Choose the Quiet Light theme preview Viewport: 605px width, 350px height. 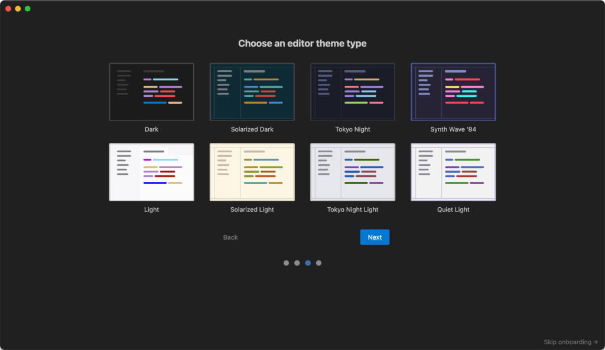[x=453, y=172]
